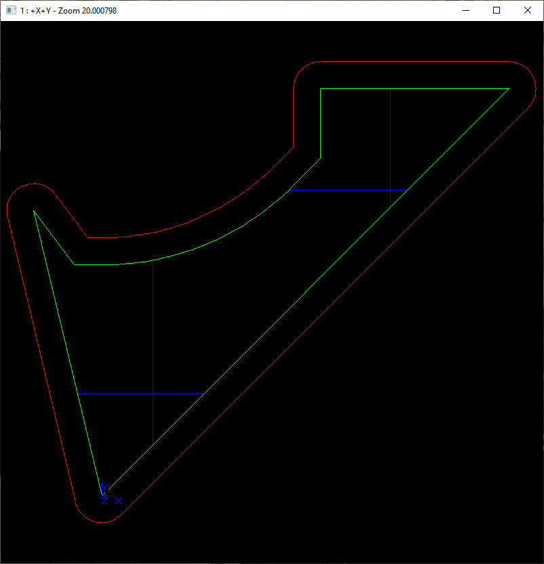Click the blue Y axis label

tap(104, 487)
